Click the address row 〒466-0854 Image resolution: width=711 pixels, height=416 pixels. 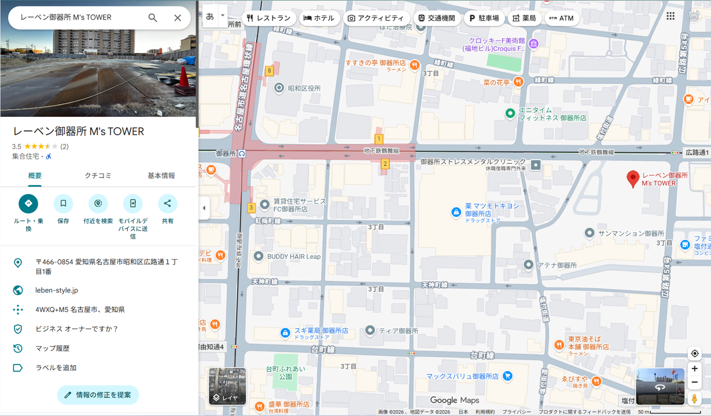[98, 266]
